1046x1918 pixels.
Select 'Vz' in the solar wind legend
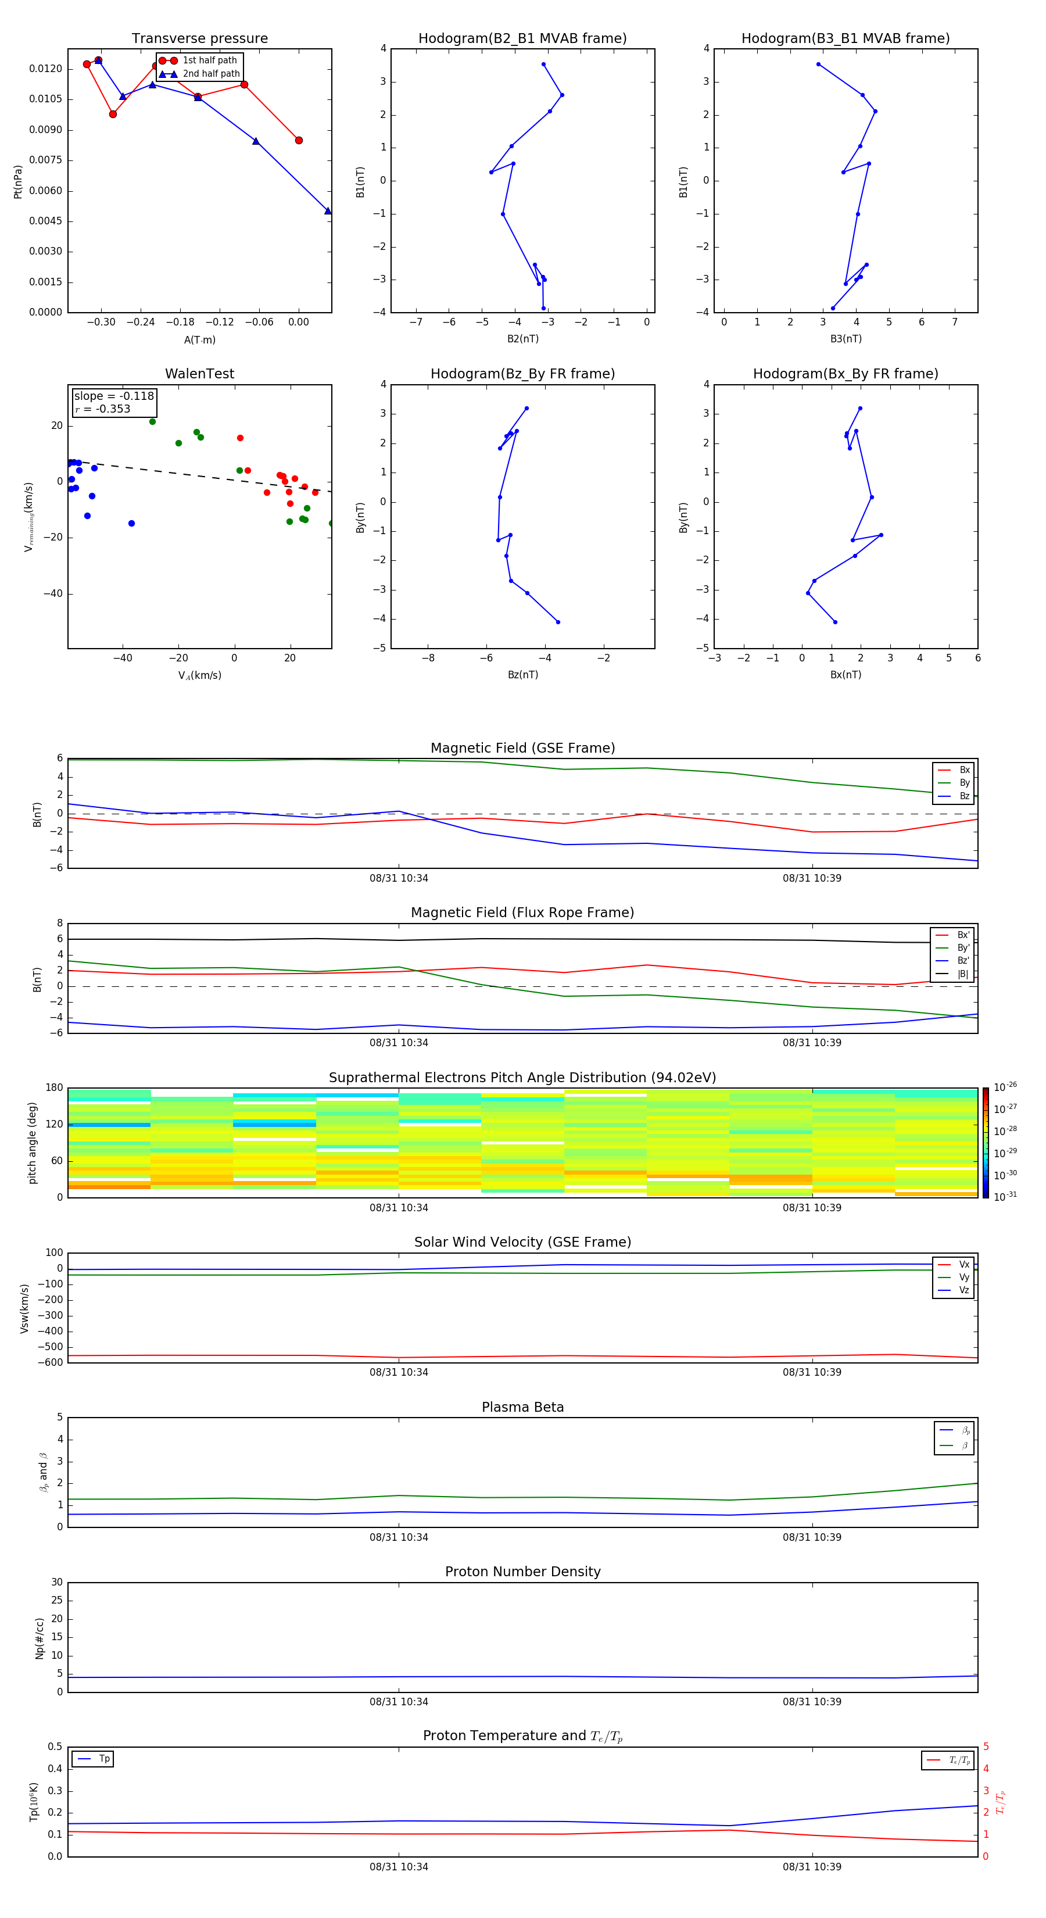click(954, 1290)
